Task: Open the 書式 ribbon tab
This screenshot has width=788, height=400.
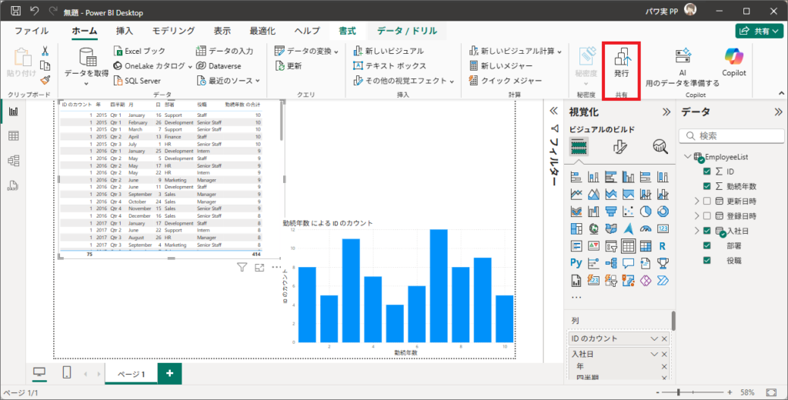Action: tap(347, 31)
